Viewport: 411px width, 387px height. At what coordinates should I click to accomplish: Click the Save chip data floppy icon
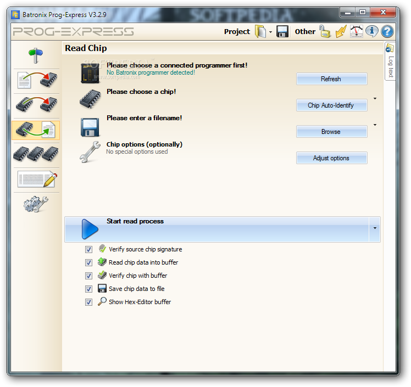102,288
